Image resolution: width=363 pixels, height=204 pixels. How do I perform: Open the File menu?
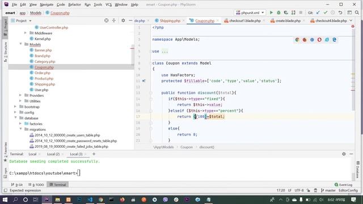(x=14, y=5)
